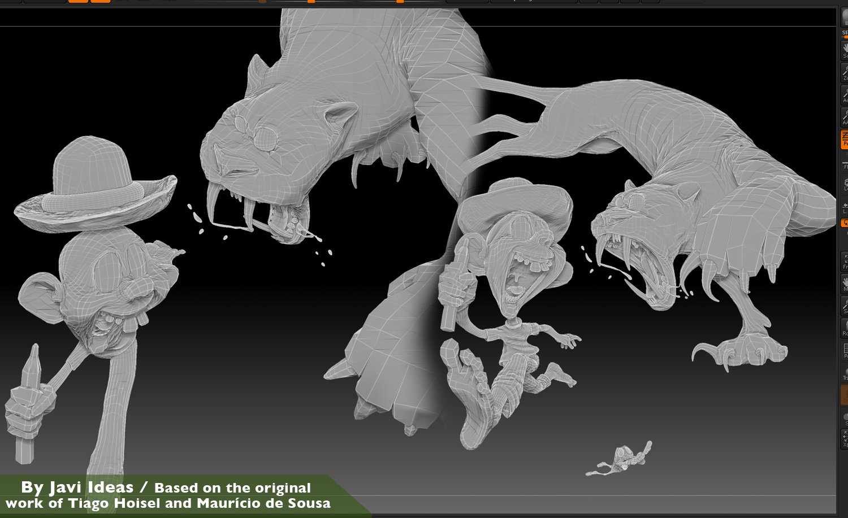The image size is (848, 518).
Task: Toggle the orange XYZ rotation mode button
Action: click(845, 223)
